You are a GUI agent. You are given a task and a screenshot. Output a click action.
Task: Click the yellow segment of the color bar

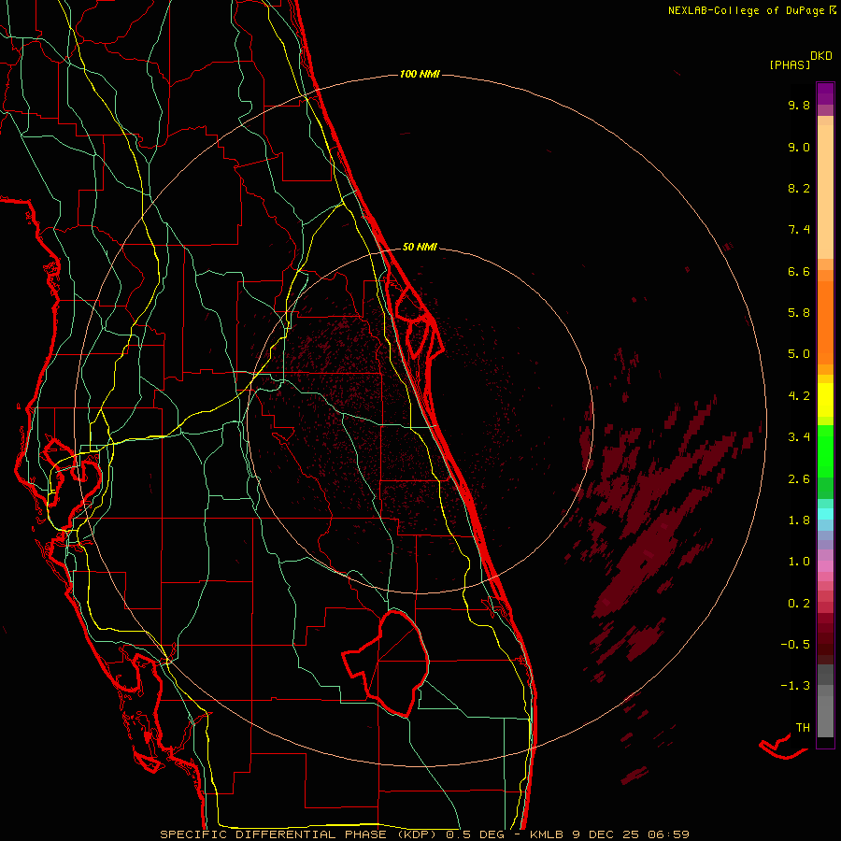click(x=825, y=400)
